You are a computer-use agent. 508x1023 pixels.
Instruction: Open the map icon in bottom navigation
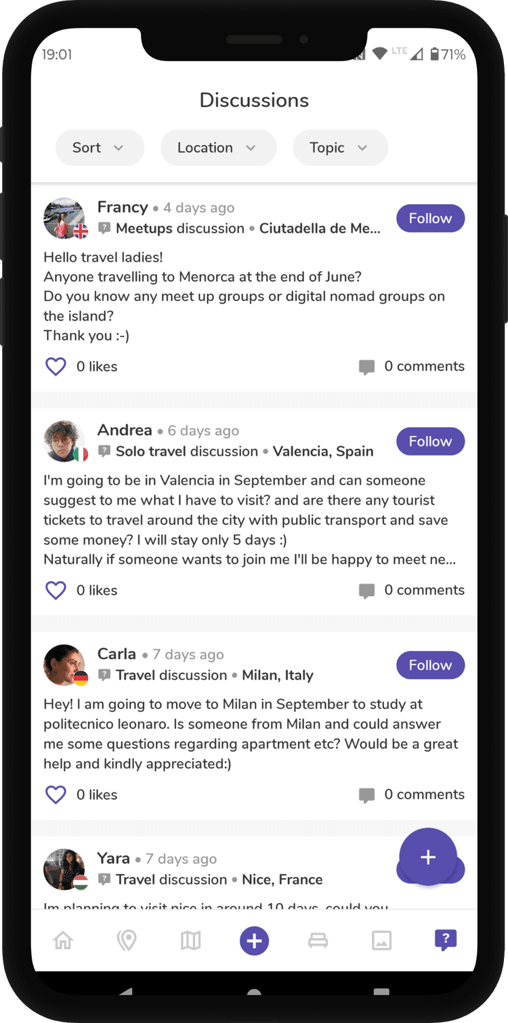pos(190,940)
